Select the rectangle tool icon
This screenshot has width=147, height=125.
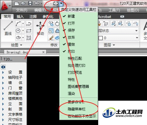(29, 31)
